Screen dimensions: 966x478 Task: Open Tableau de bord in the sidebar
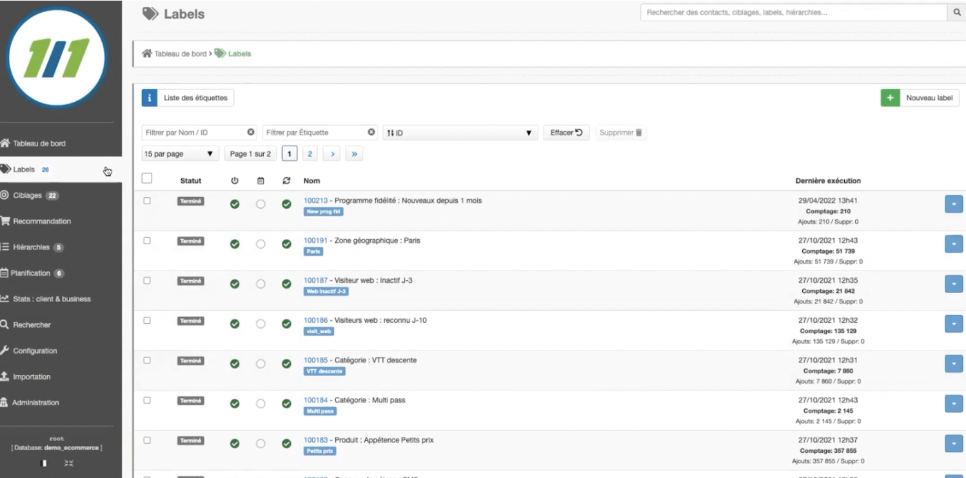tap(61, 144)
